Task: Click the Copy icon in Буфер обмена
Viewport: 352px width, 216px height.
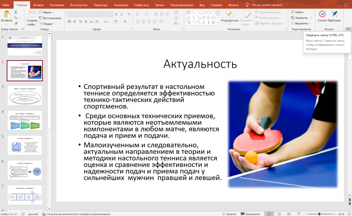Action: (15, 18)
